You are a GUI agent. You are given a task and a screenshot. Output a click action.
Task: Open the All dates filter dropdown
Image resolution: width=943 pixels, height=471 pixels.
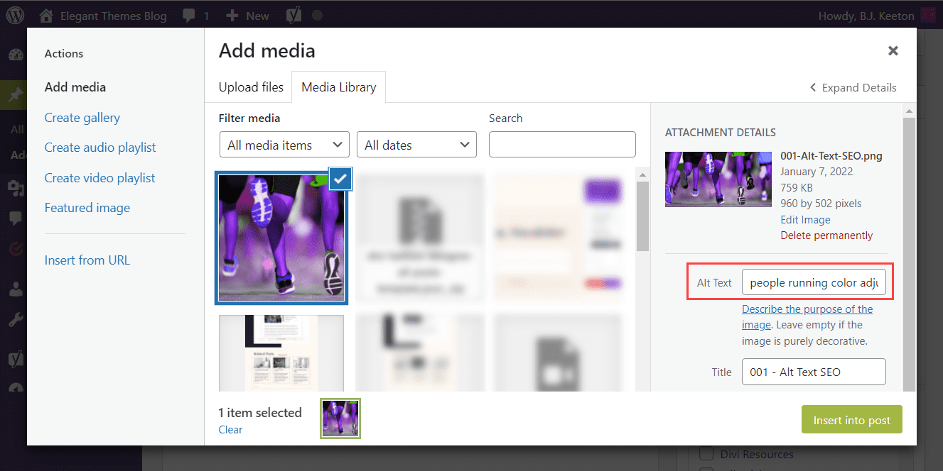point(416,144)
